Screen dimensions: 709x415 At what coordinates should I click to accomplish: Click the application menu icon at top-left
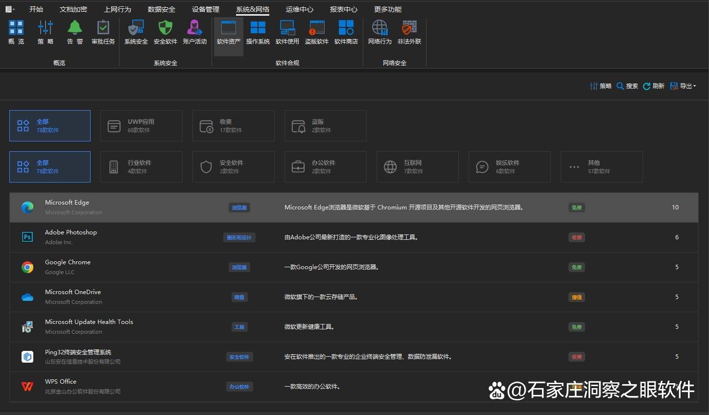pyautogui.click(x=10, y=9)
